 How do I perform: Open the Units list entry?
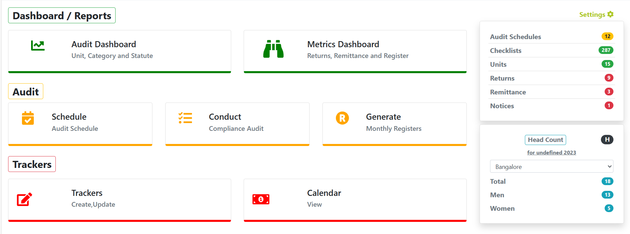coord(498,64)
